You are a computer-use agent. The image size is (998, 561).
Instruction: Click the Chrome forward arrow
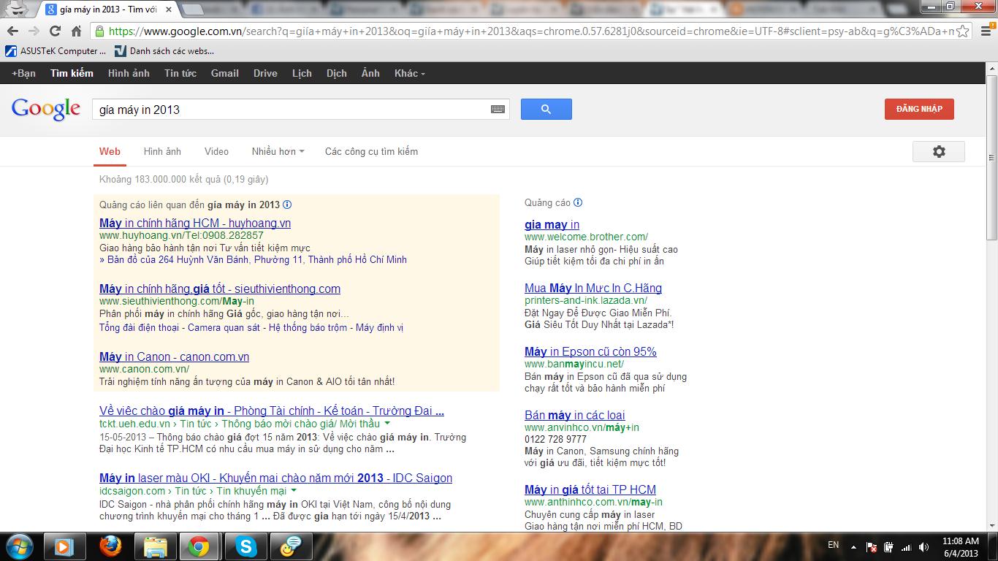click(34, 31)
